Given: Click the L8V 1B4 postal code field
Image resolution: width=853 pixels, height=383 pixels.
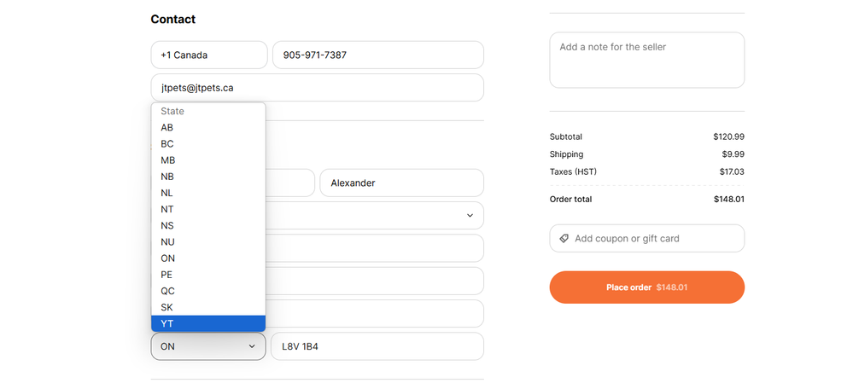Looking at the screenshot, I should point(377,346).
